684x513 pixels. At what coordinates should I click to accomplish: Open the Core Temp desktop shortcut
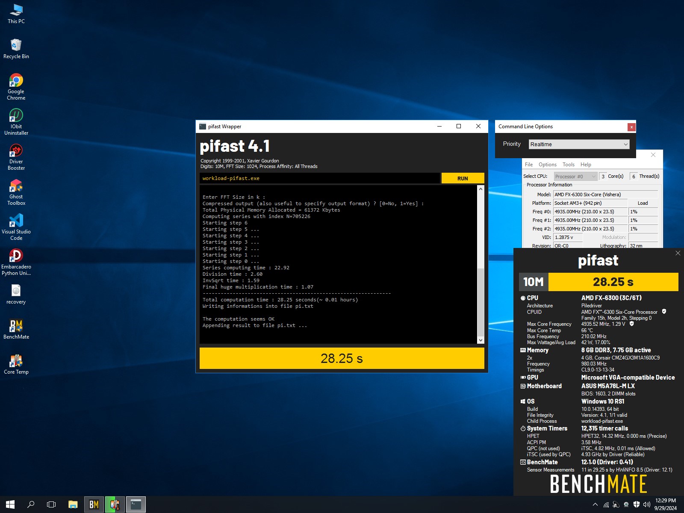[x=16, y=364]
